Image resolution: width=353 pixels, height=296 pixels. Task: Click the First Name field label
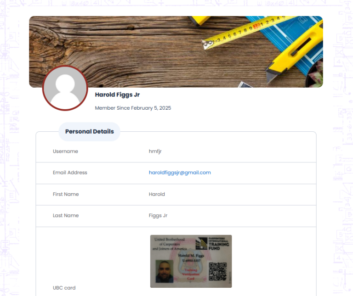pos(66,194)
